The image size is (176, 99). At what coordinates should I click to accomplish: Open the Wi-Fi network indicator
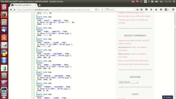(x=141, y=2)
